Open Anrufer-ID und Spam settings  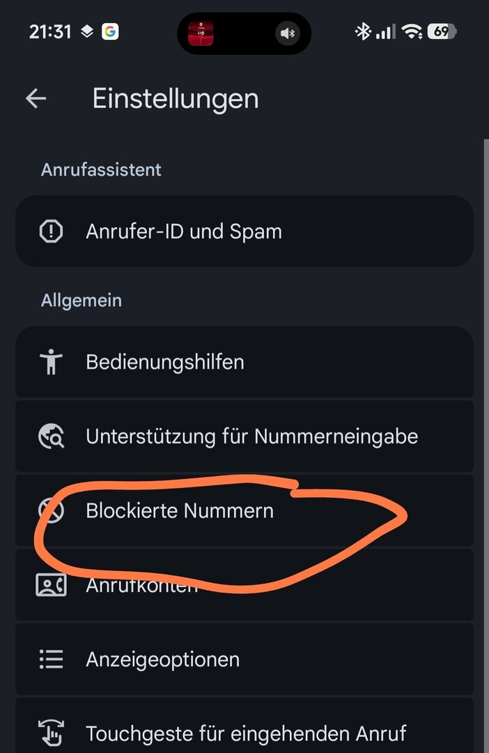pyautogui.click(x=184, y=231)
